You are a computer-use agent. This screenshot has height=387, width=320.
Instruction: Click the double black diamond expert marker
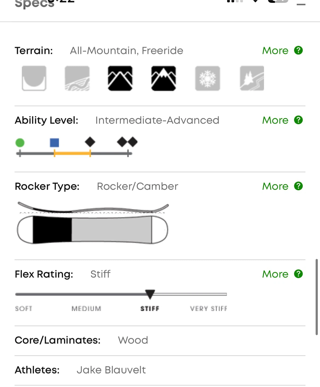[x=127, y=142]
